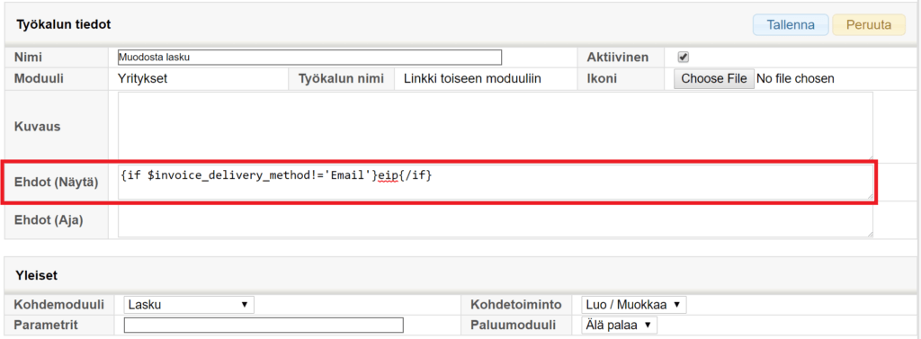Click the Ikoni label

click(602, 79)
